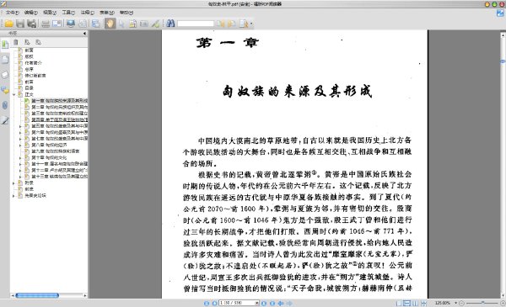Open the Comments side panel

(5, 91)
